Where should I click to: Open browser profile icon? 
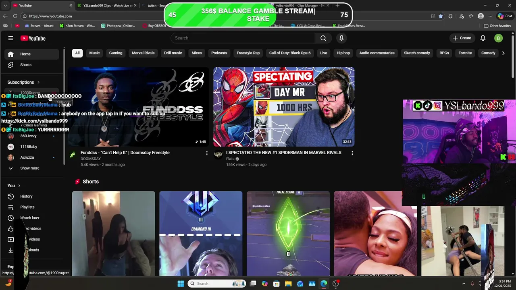[481, 16]
